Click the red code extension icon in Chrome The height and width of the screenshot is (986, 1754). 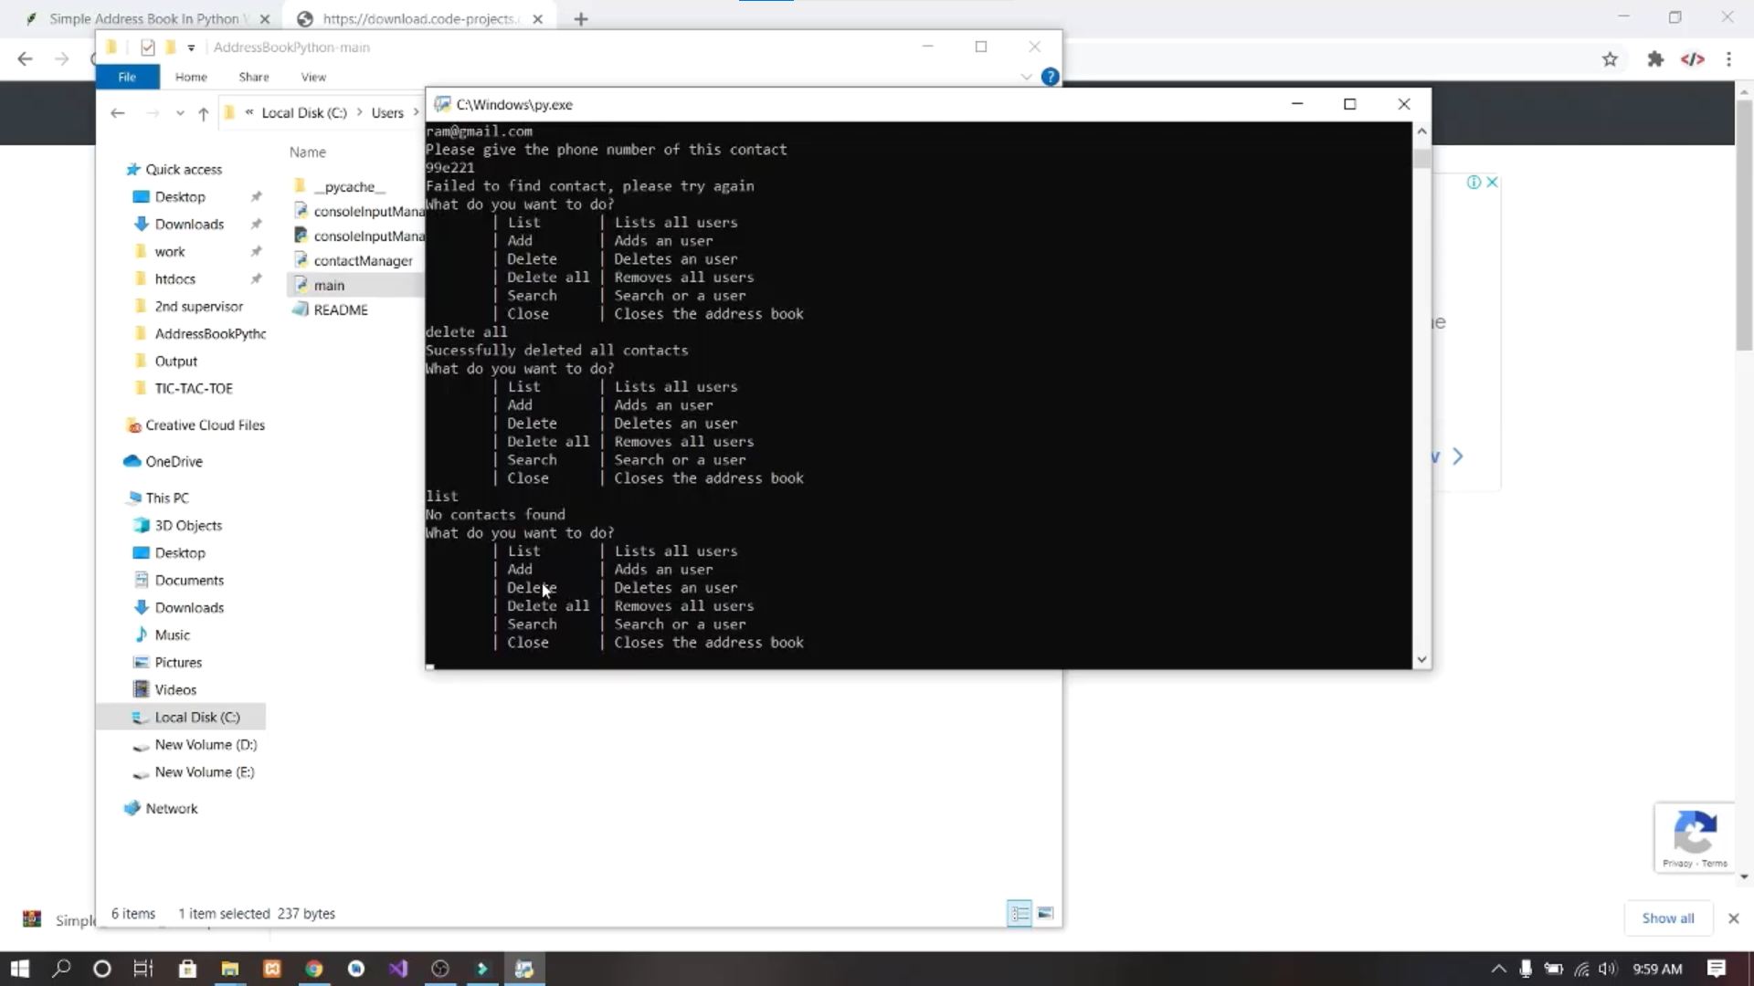point(1692,59)
